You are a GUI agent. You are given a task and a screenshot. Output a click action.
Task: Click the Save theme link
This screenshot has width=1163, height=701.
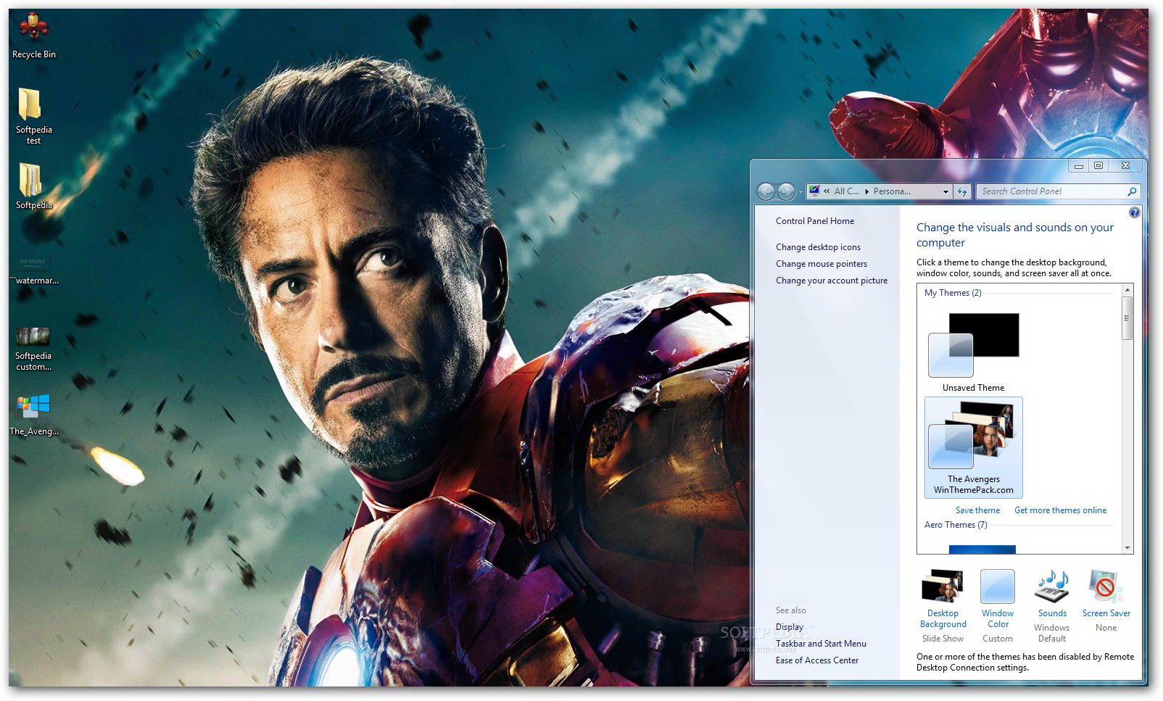977,510
